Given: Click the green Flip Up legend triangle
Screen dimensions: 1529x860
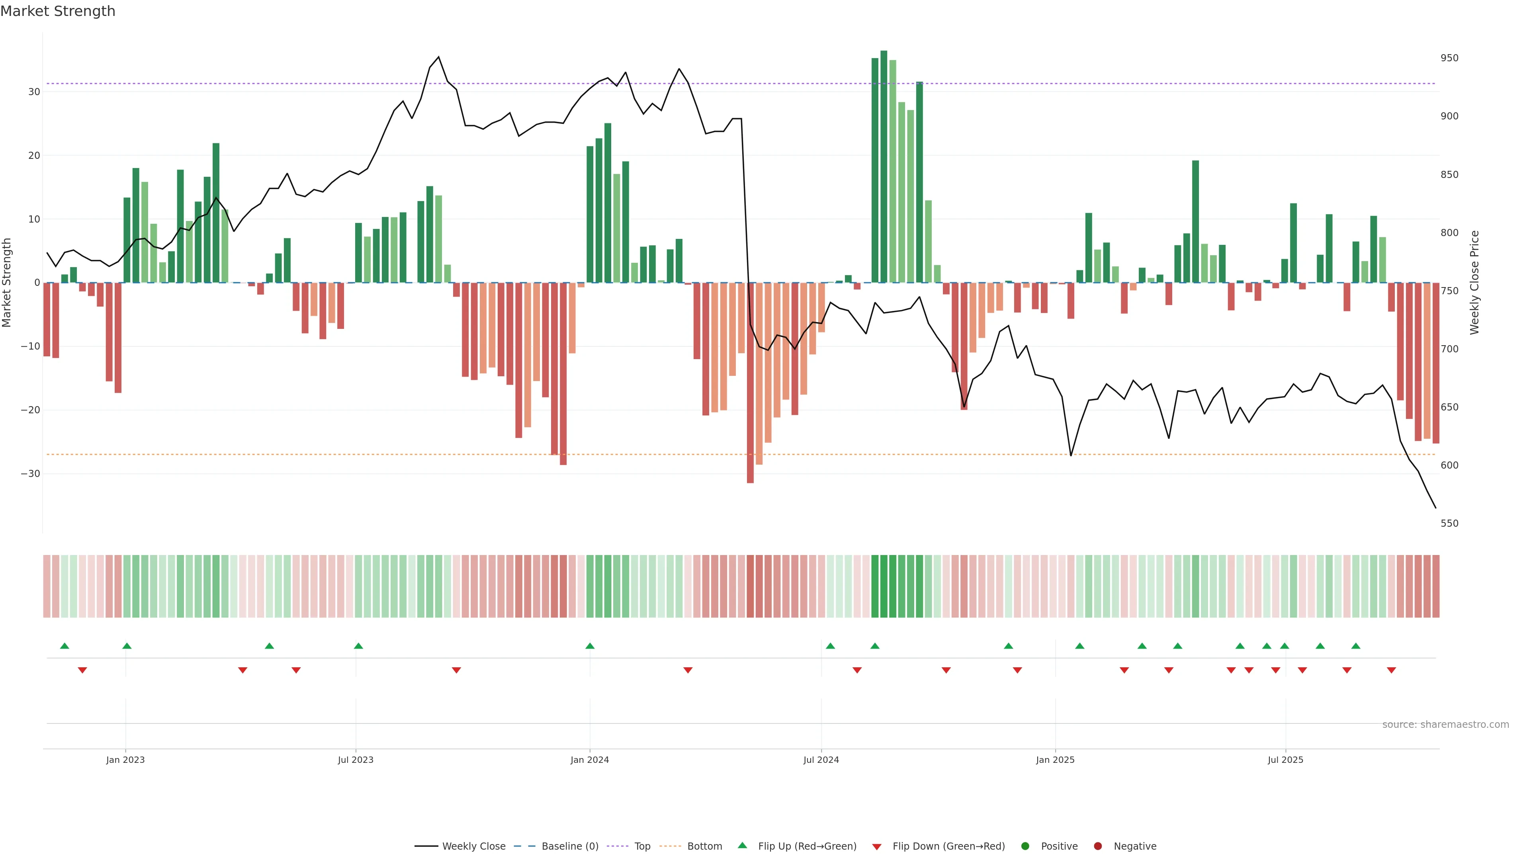Looking at the screenshot, I should tap(742, 845).
